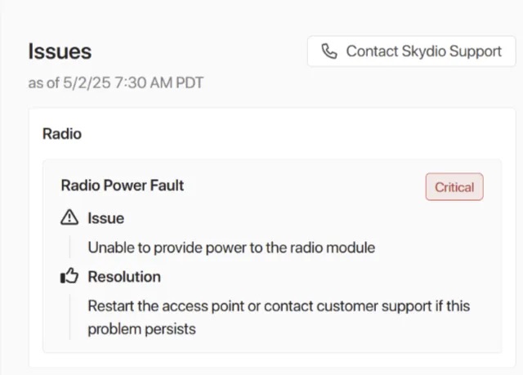
Task: Select the Critical severity badge
Action: coord(454,186)
